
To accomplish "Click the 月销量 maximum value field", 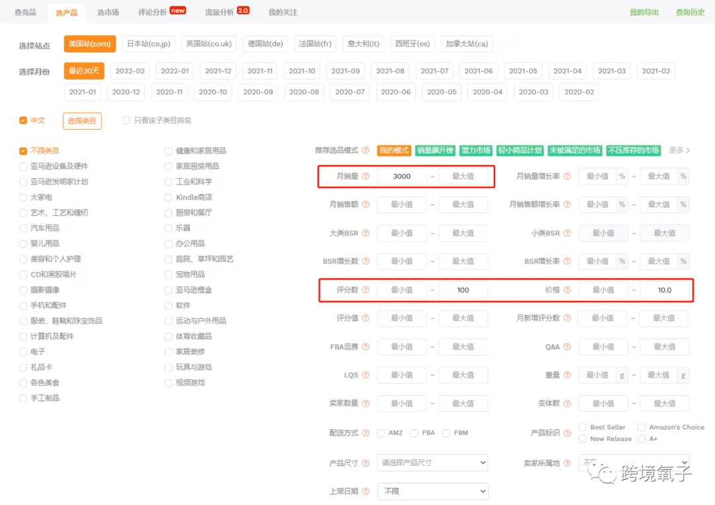I will coord(463,176).
